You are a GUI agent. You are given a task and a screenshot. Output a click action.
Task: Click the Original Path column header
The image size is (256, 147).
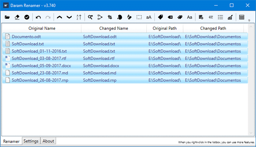(165, 28)
